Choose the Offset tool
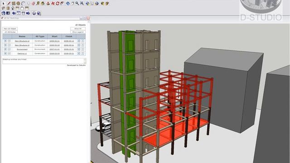Screen dimensions: 290x163 [62, 3]
